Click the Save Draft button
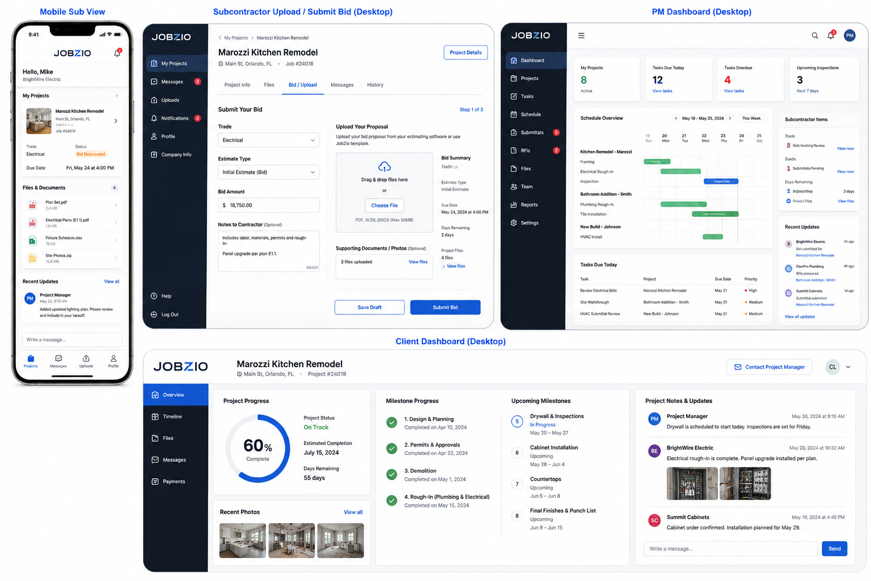Screen dimensions: 871x581 click(370, 308)
